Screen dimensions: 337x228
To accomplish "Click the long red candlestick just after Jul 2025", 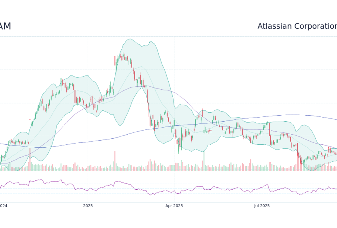I will [269, 129].
